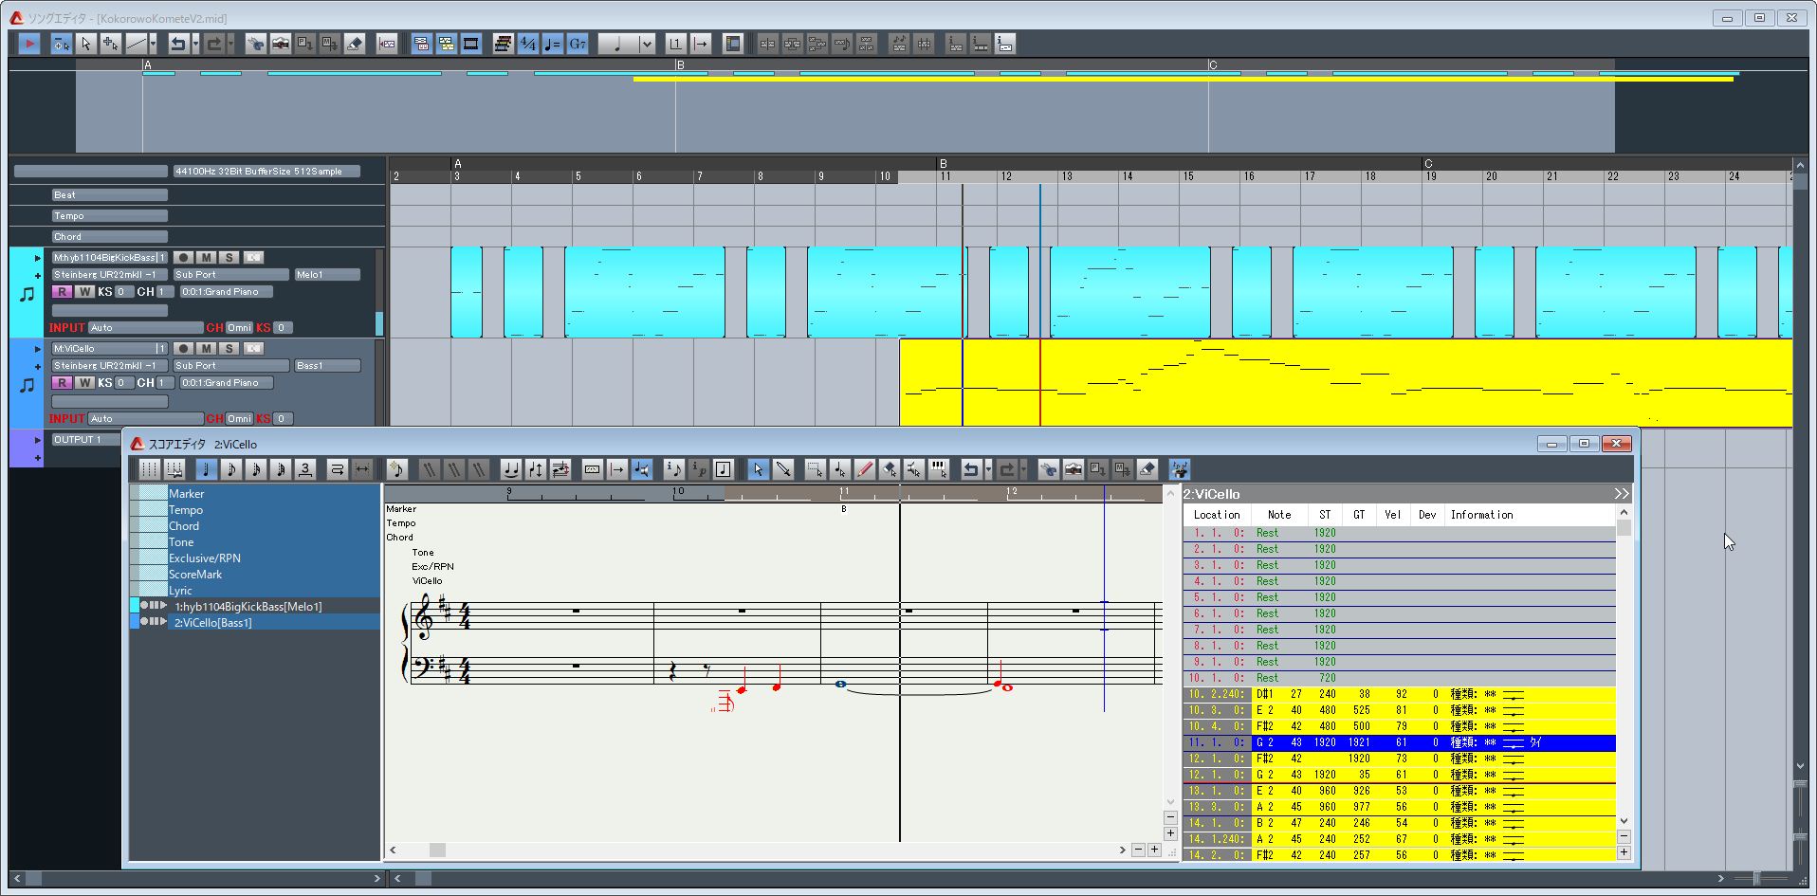Click the 44100Hz 32Bit BufferSize audio settings field
This screenshot has height=896, width=1817.
pyautogui.click(x=266, y=172)
